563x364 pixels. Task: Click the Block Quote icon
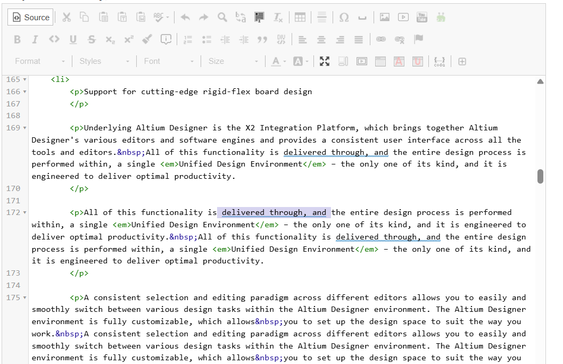(x=262, y=39)
